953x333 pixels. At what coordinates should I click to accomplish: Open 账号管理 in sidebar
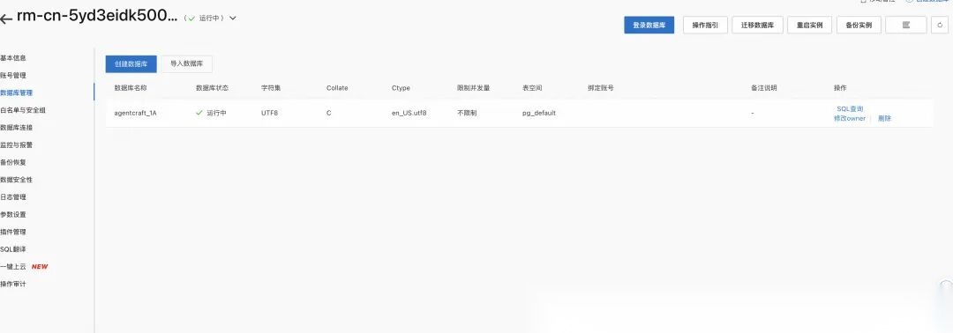click(12, 75)
